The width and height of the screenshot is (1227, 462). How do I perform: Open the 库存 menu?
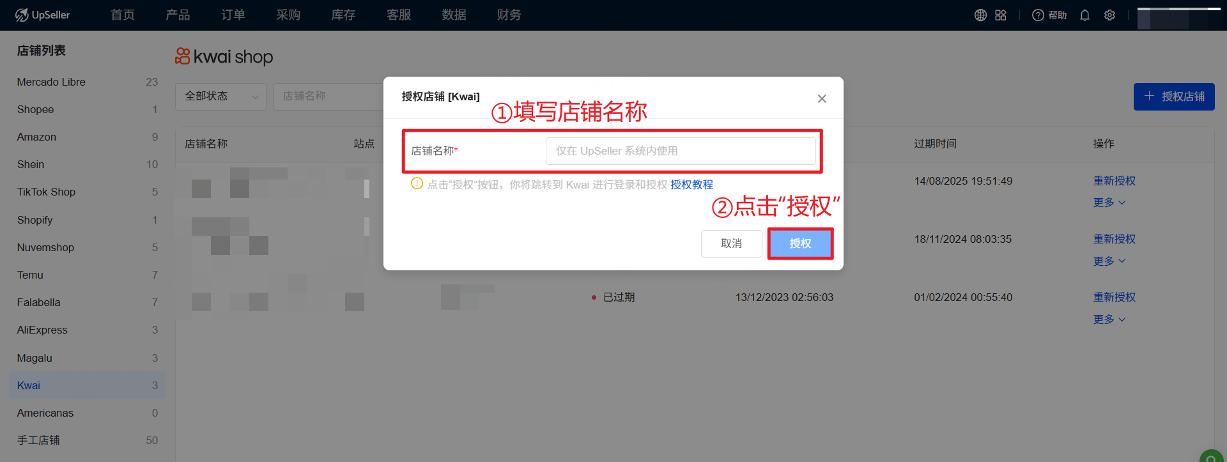point(343,15)
